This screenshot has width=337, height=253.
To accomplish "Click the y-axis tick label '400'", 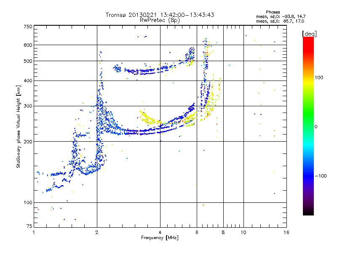I will pyautogui.click(x=28, y=81).
